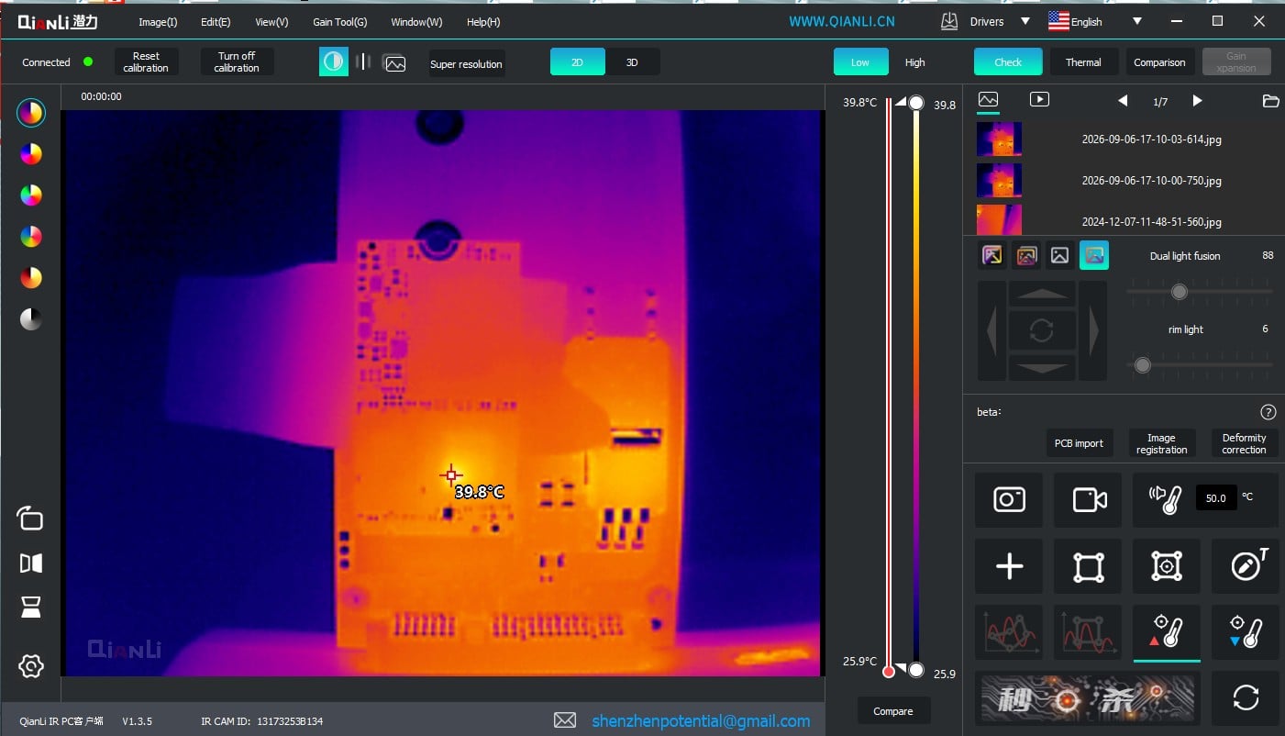Viewport: 1285px width, 736px height.
Task: Select the rectangle area measurement tool
Action: click(1089, 567)
